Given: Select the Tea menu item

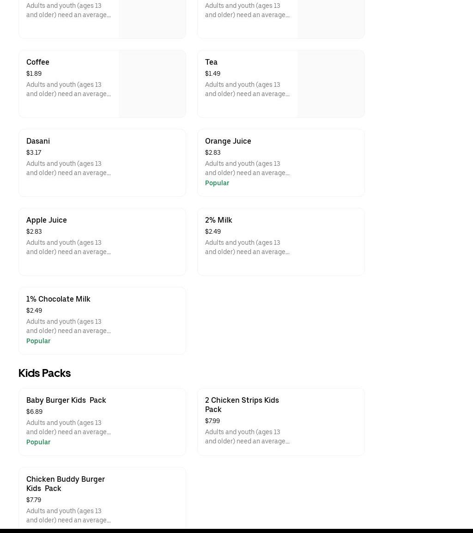Looking at the screenshot, I should coord(211,62).
